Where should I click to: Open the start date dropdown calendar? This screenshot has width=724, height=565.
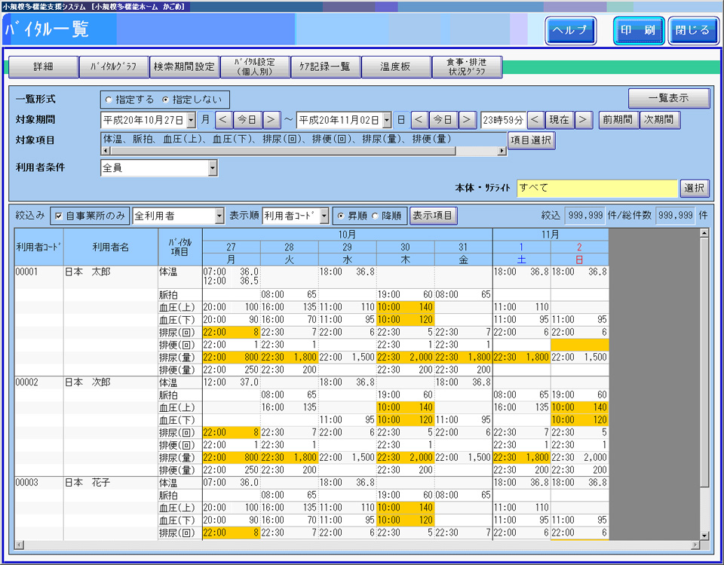pos(190,120)
